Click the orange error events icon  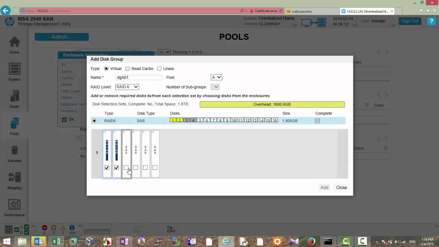54,228
